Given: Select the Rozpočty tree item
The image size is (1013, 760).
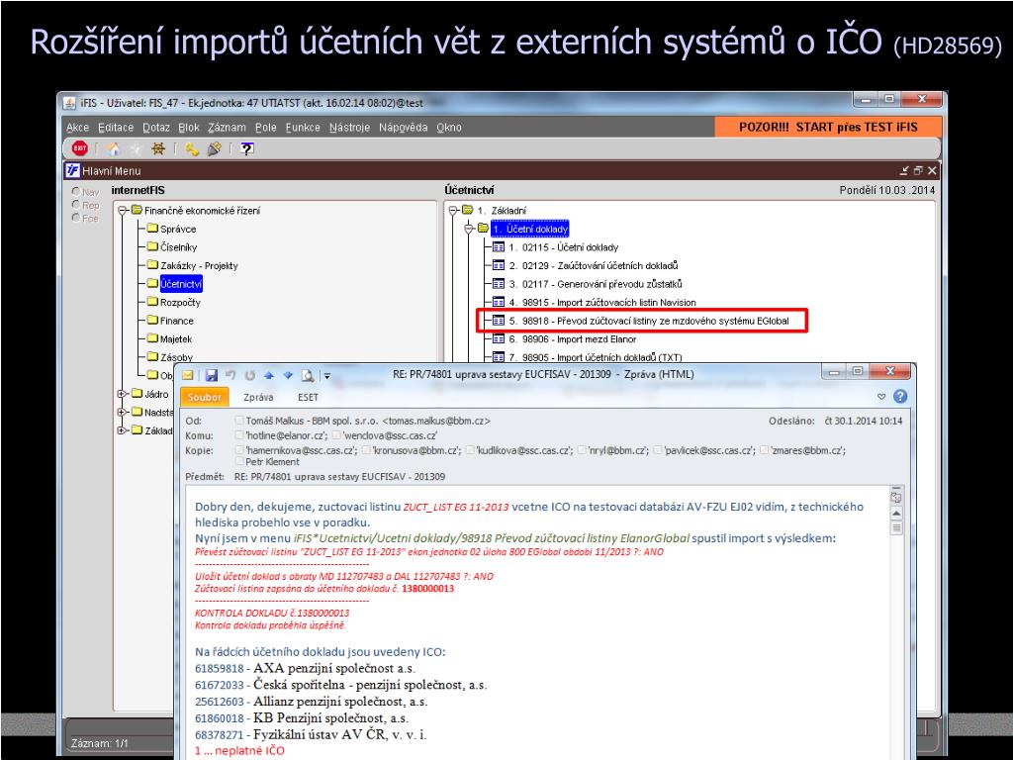Looking at the screenshot, I should 180,302.
